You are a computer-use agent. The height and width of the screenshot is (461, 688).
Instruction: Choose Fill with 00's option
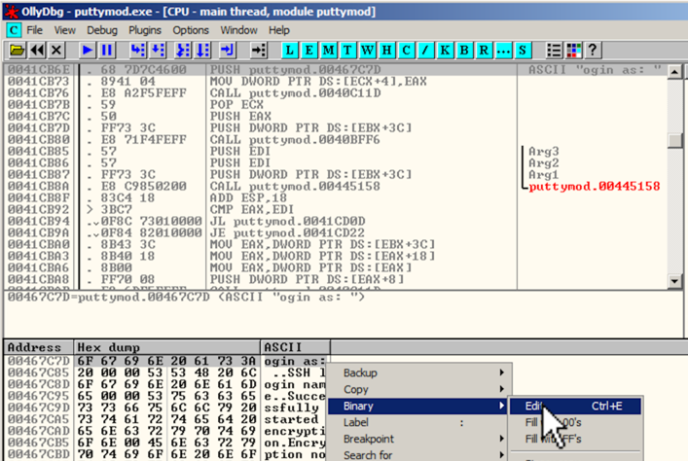click(x=575, y=422)
